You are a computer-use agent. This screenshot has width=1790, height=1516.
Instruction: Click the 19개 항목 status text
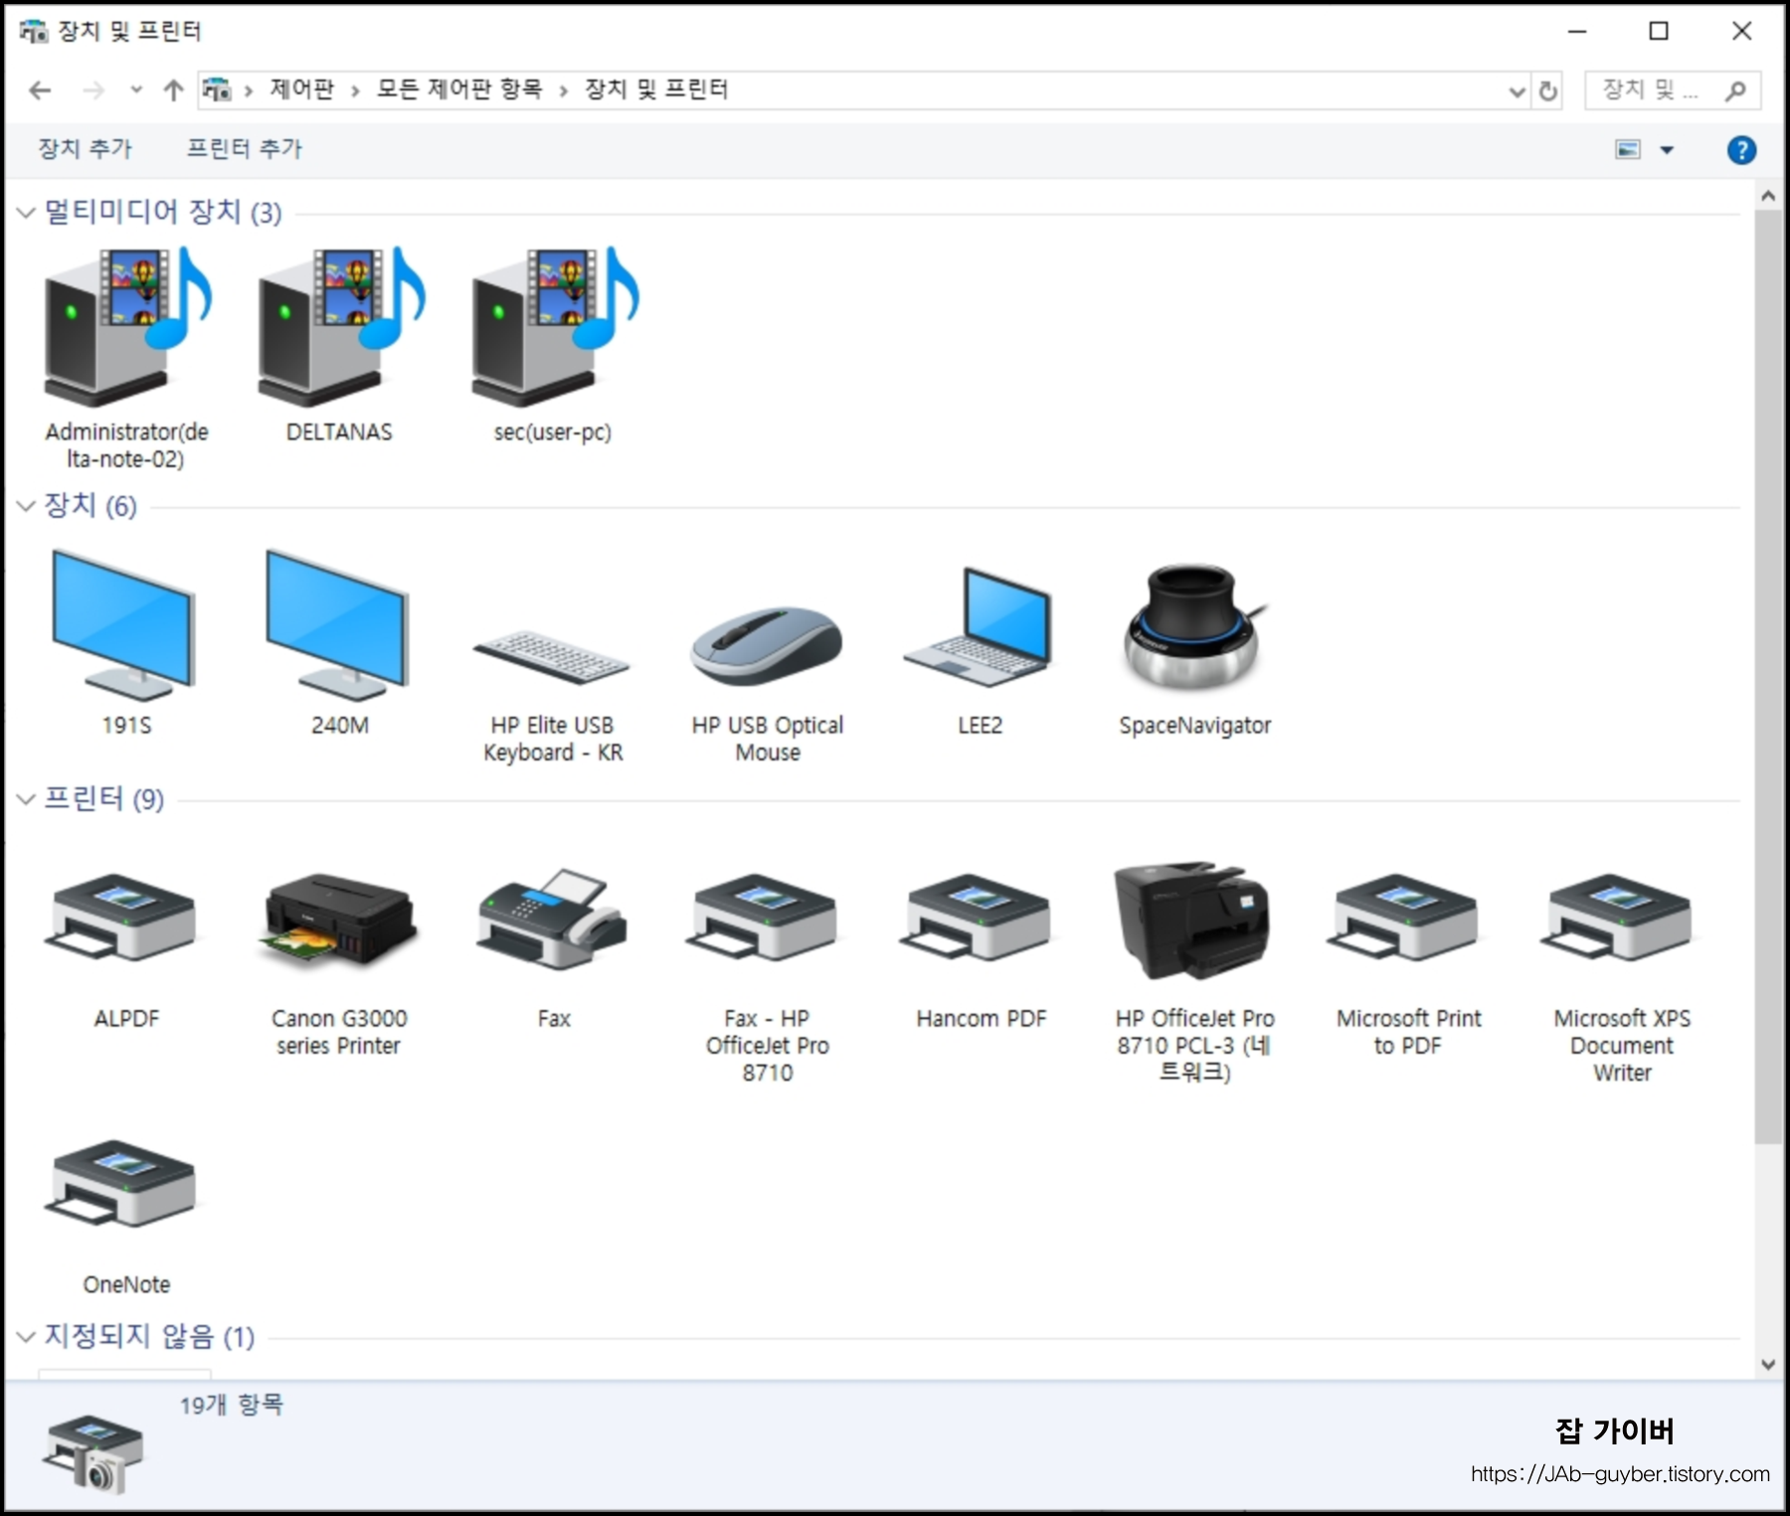232,1405
